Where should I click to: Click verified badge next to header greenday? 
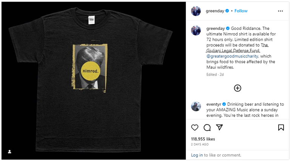(x=227, y=11)
